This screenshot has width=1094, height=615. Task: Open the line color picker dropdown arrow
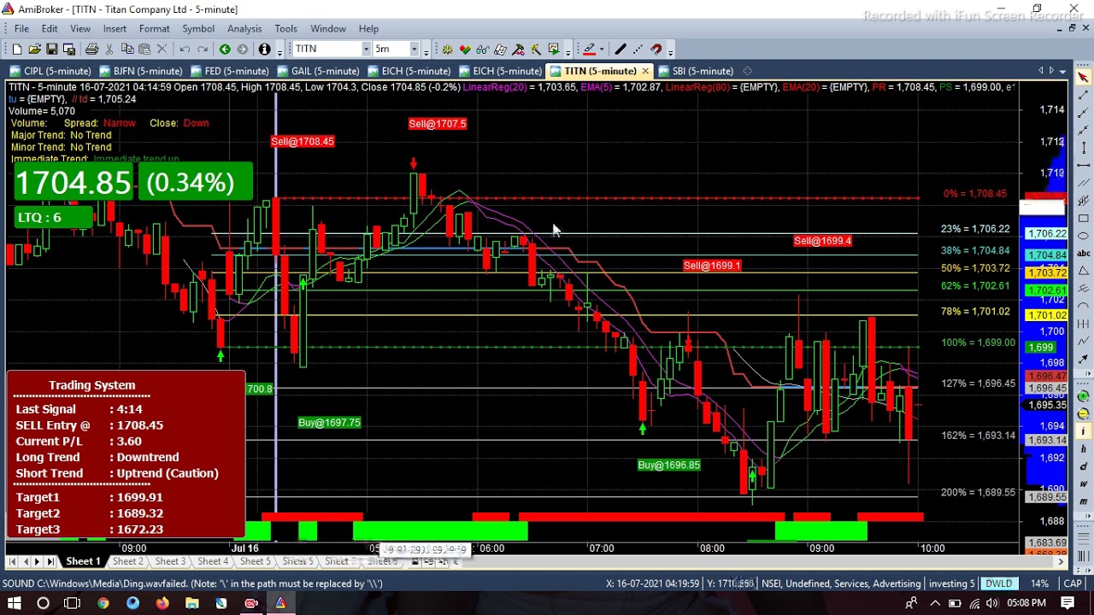point(602,50)
